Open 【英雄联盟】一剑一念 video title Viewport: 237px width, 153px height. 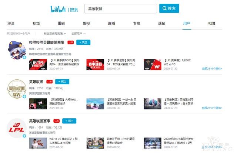pyautogui.click(x=121, y=102)
